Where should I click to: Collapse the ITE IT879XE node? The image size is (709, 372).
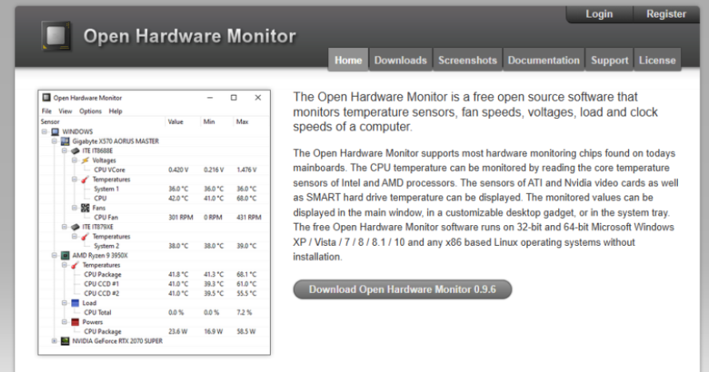point(64,227)
